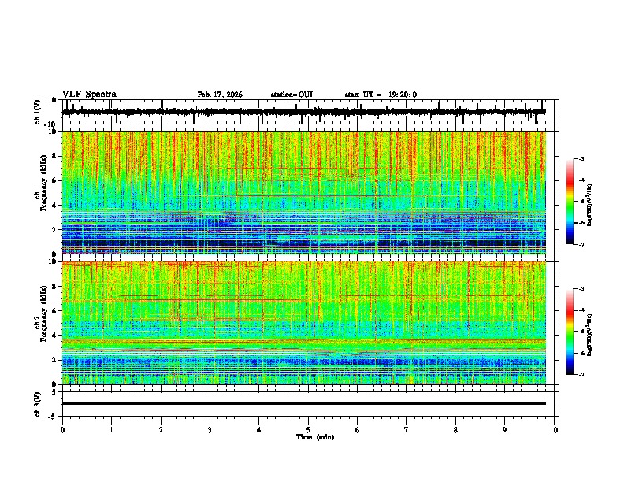
Task: Click the time axis tick label '3'
Action: 210,430
